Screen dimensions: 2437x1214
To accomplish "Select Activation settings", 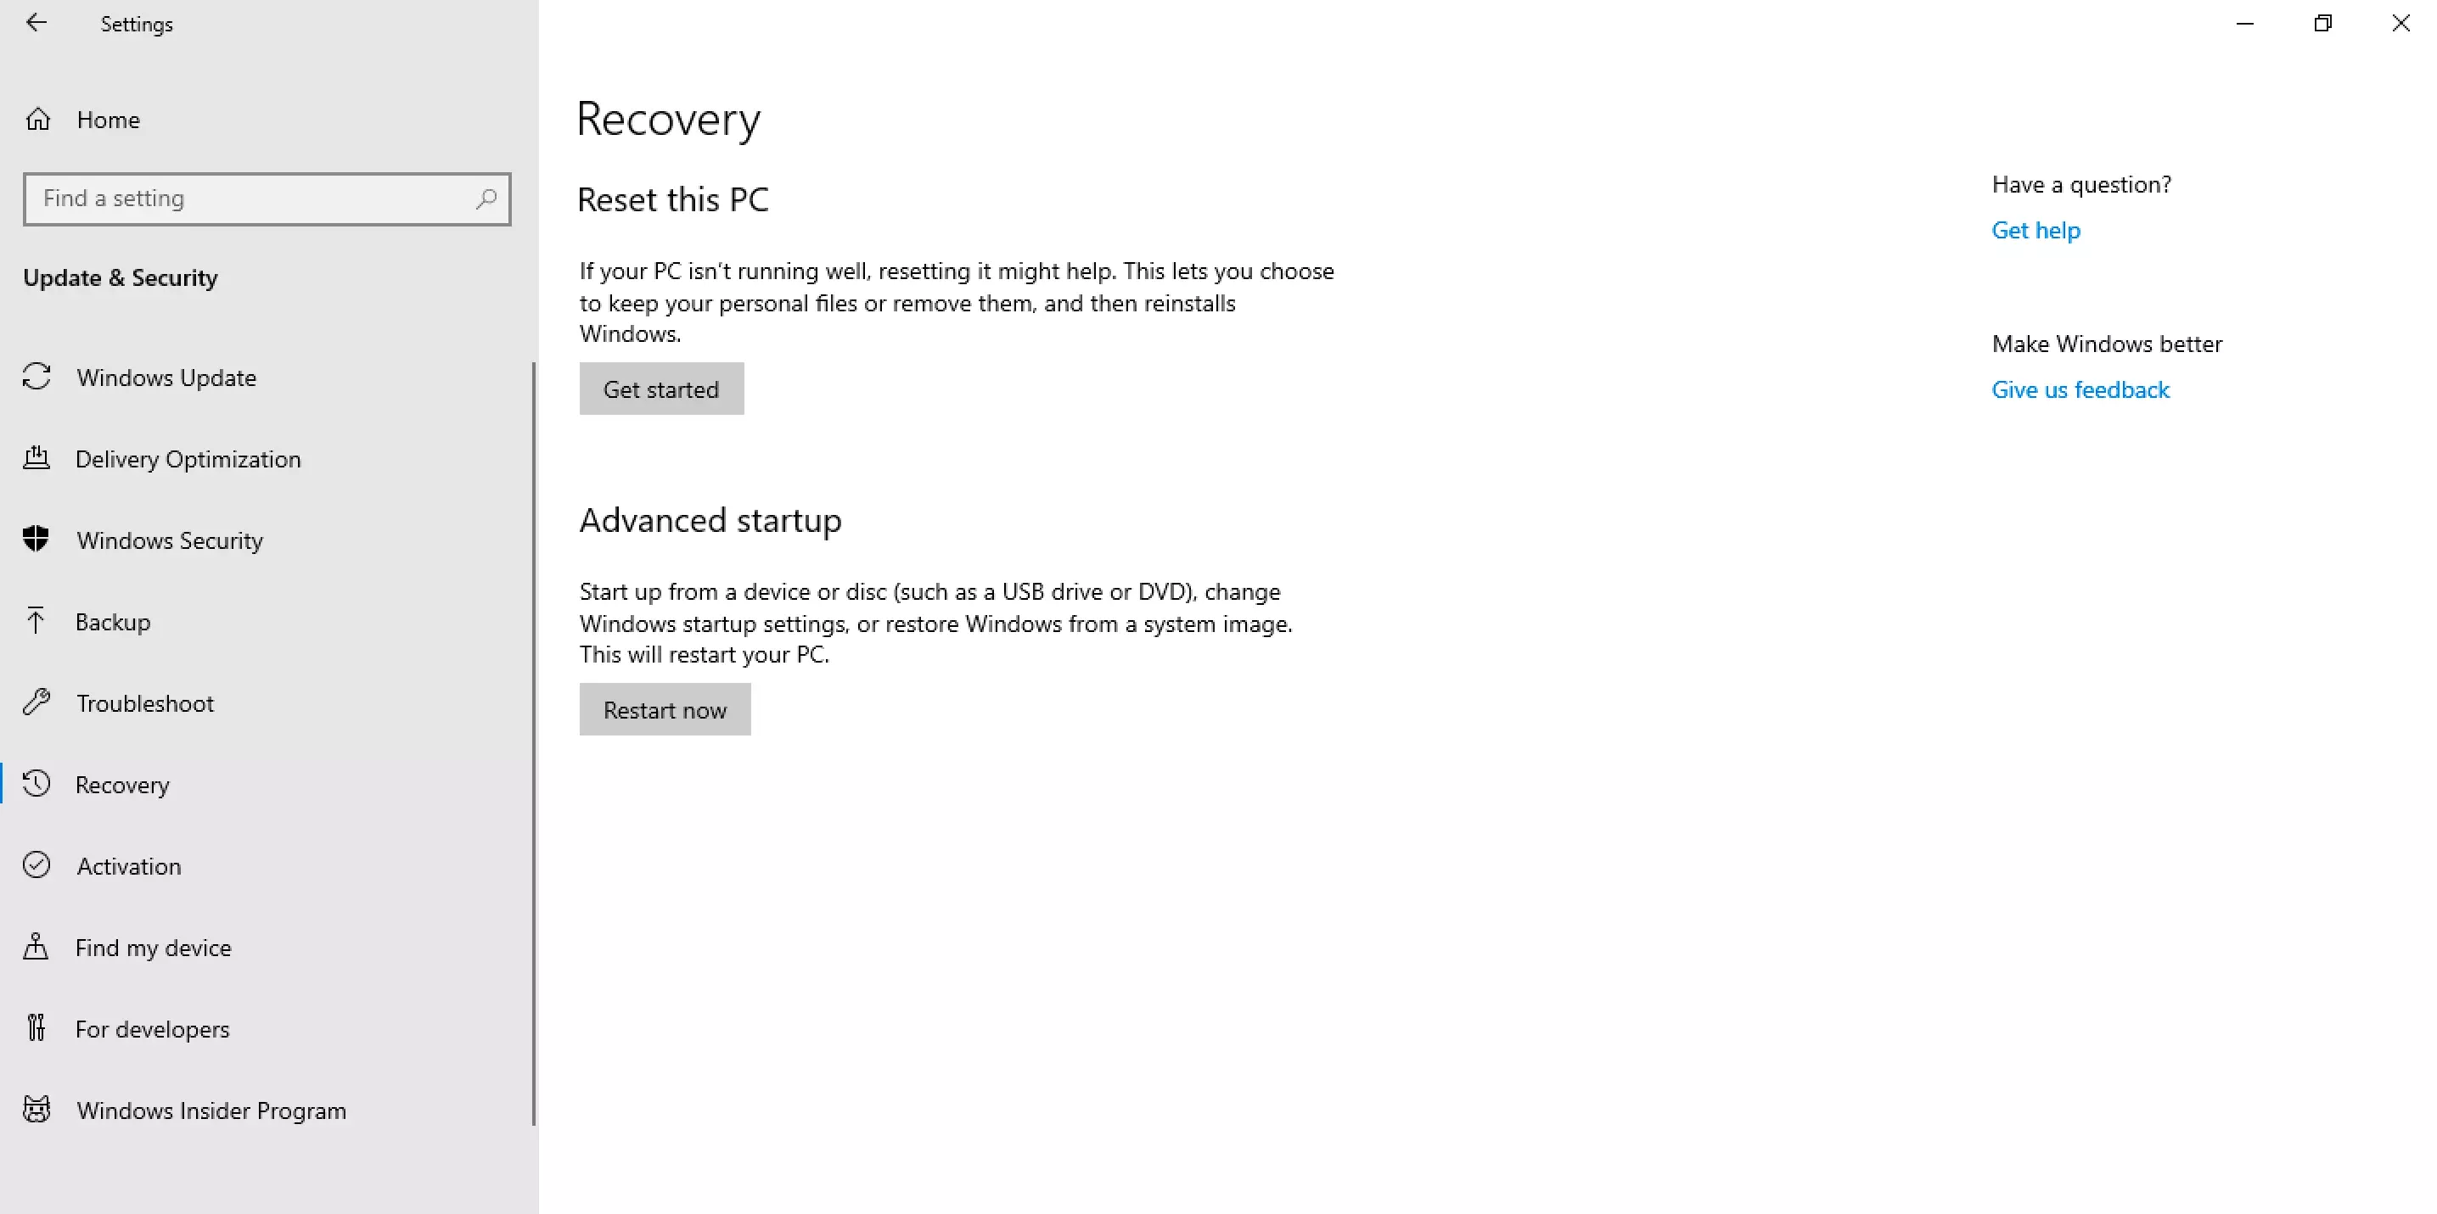I will (127, 864).
